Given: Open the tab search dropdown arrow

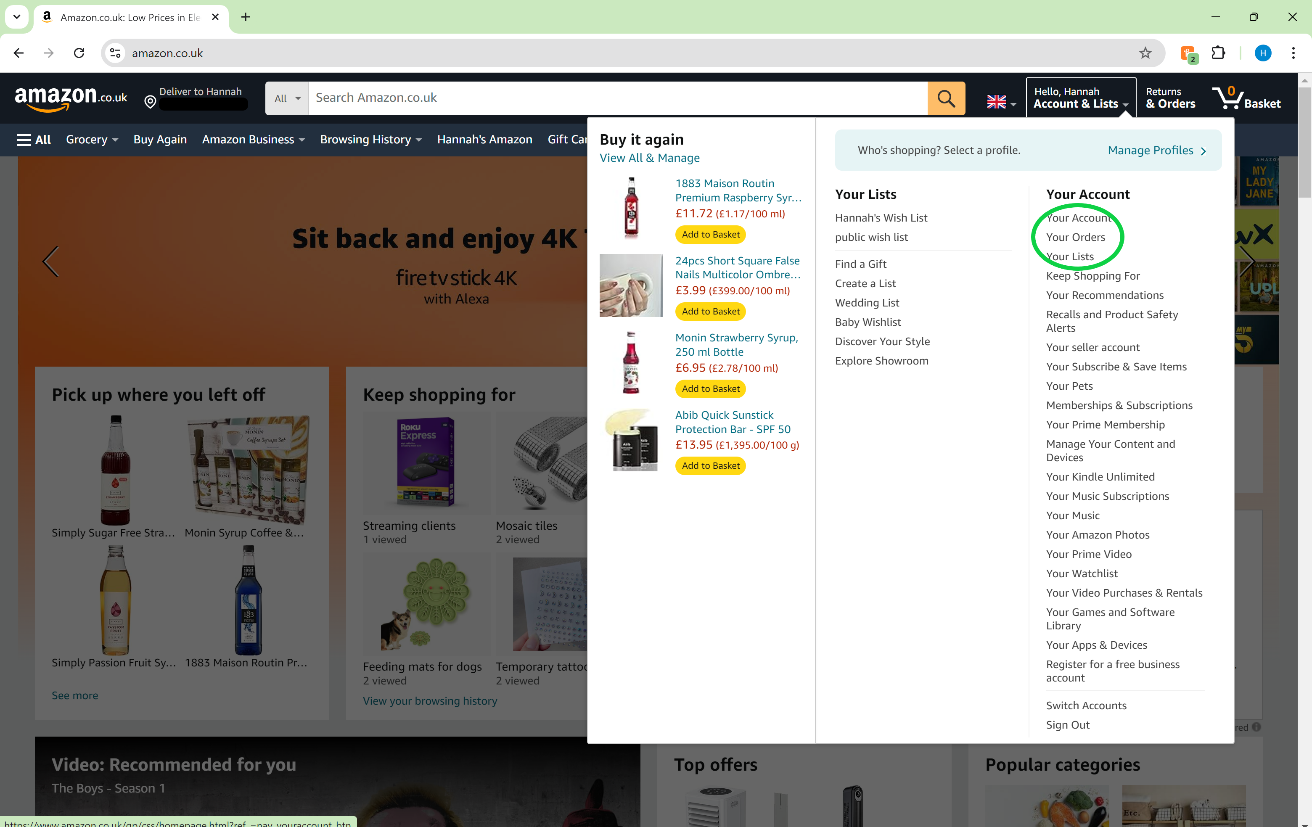Looking at the screenshot, I should pos(17,17).
